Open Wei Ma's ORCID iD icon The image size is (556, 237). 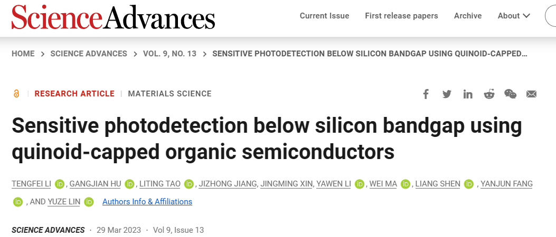coord(406,184)
